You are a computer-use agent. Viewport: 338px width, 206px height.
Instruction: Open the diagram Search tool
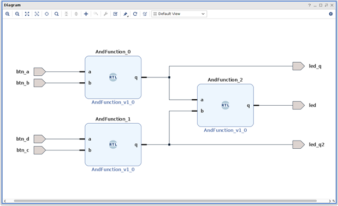point(56,14)
